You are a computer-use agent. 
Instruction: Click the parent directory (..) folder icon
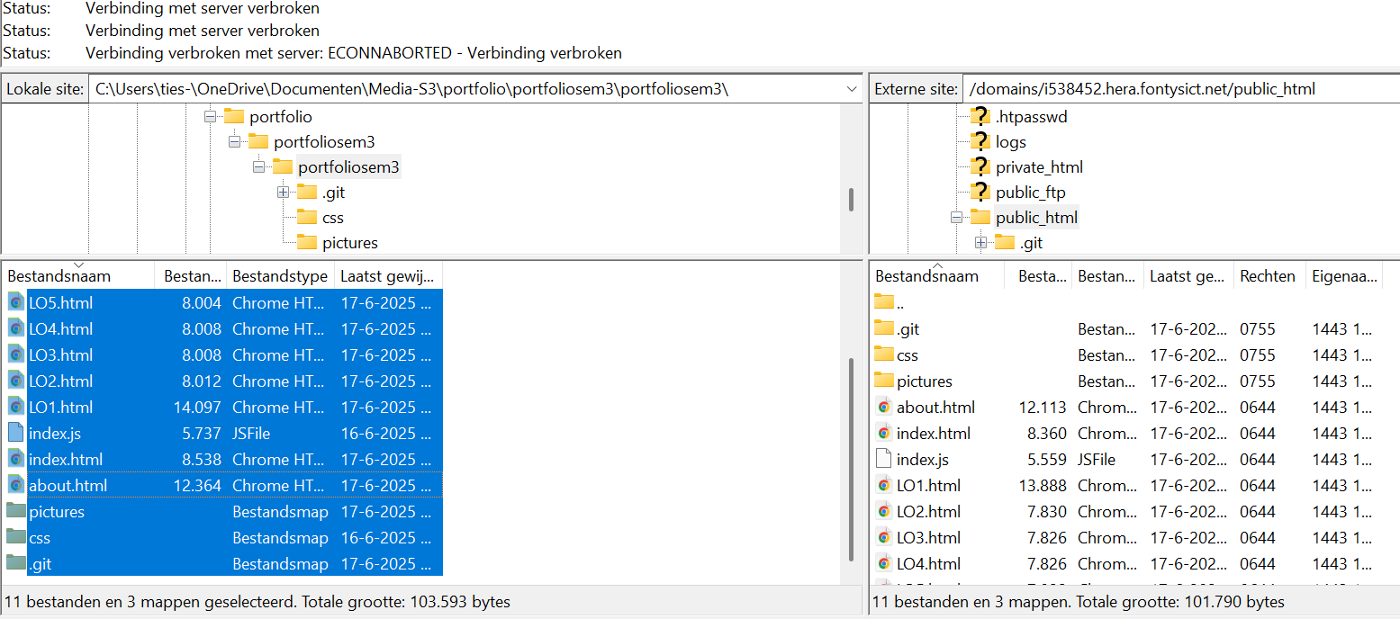tap(884, 302)
